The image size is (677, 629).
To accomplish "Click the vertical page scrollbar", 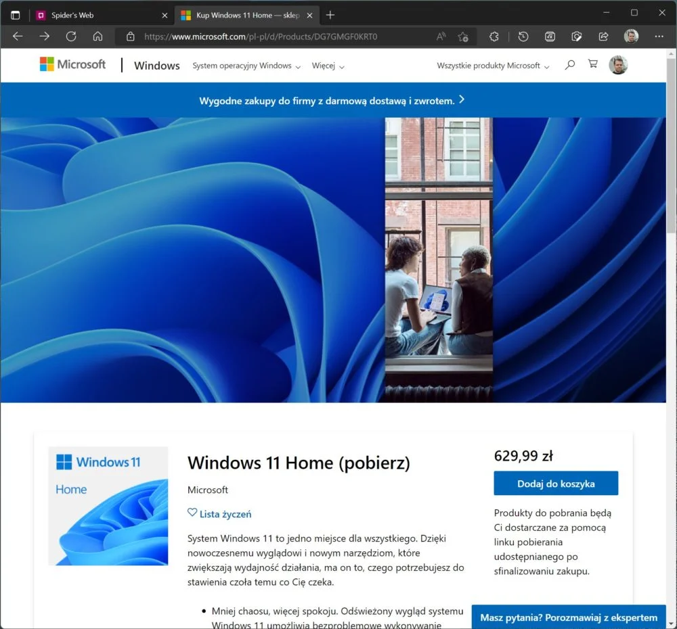I will point(671,338).
